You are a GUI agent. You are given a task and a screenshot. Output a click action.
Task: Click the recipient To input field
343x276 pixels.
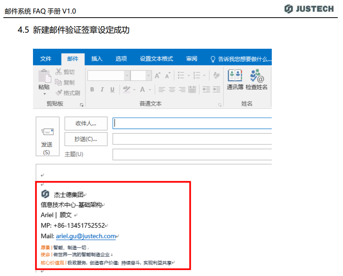tap(192, 123)
